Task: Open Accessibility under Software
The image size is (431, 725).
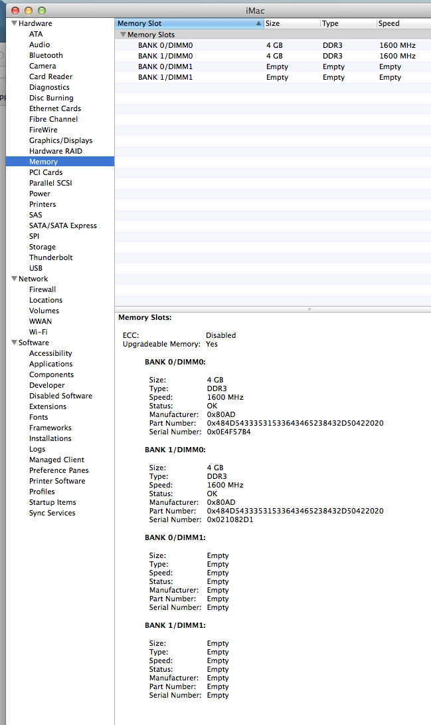Action: point(50,353)
